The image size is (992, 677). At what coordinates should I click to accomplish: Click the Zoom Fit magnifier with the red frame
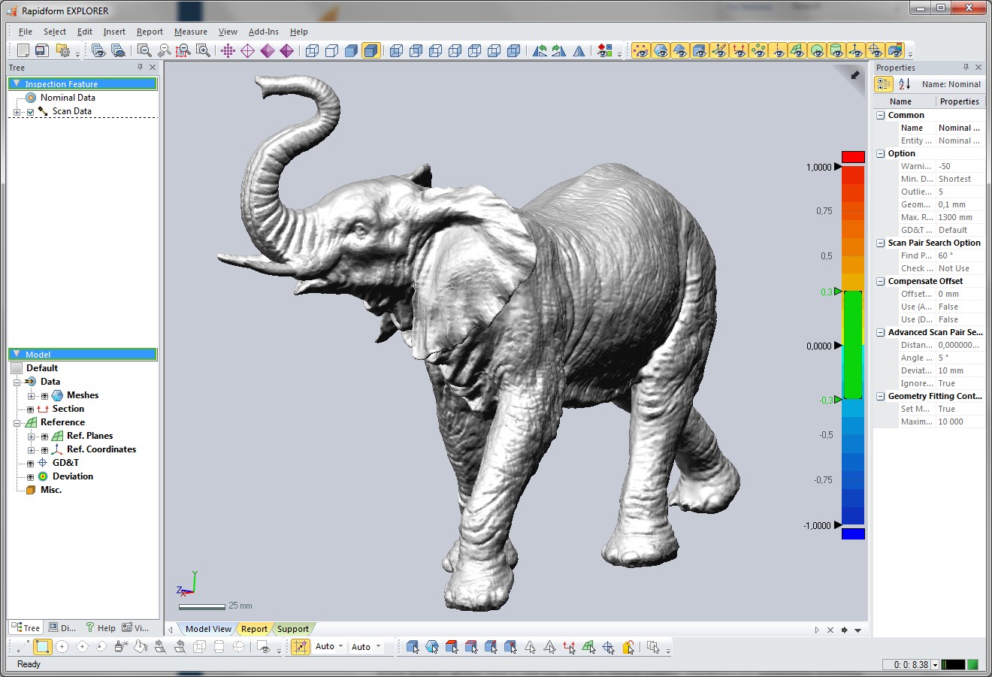click(x=183, y=50)
